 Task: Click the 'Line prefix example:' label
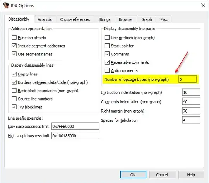pos(25,118)
